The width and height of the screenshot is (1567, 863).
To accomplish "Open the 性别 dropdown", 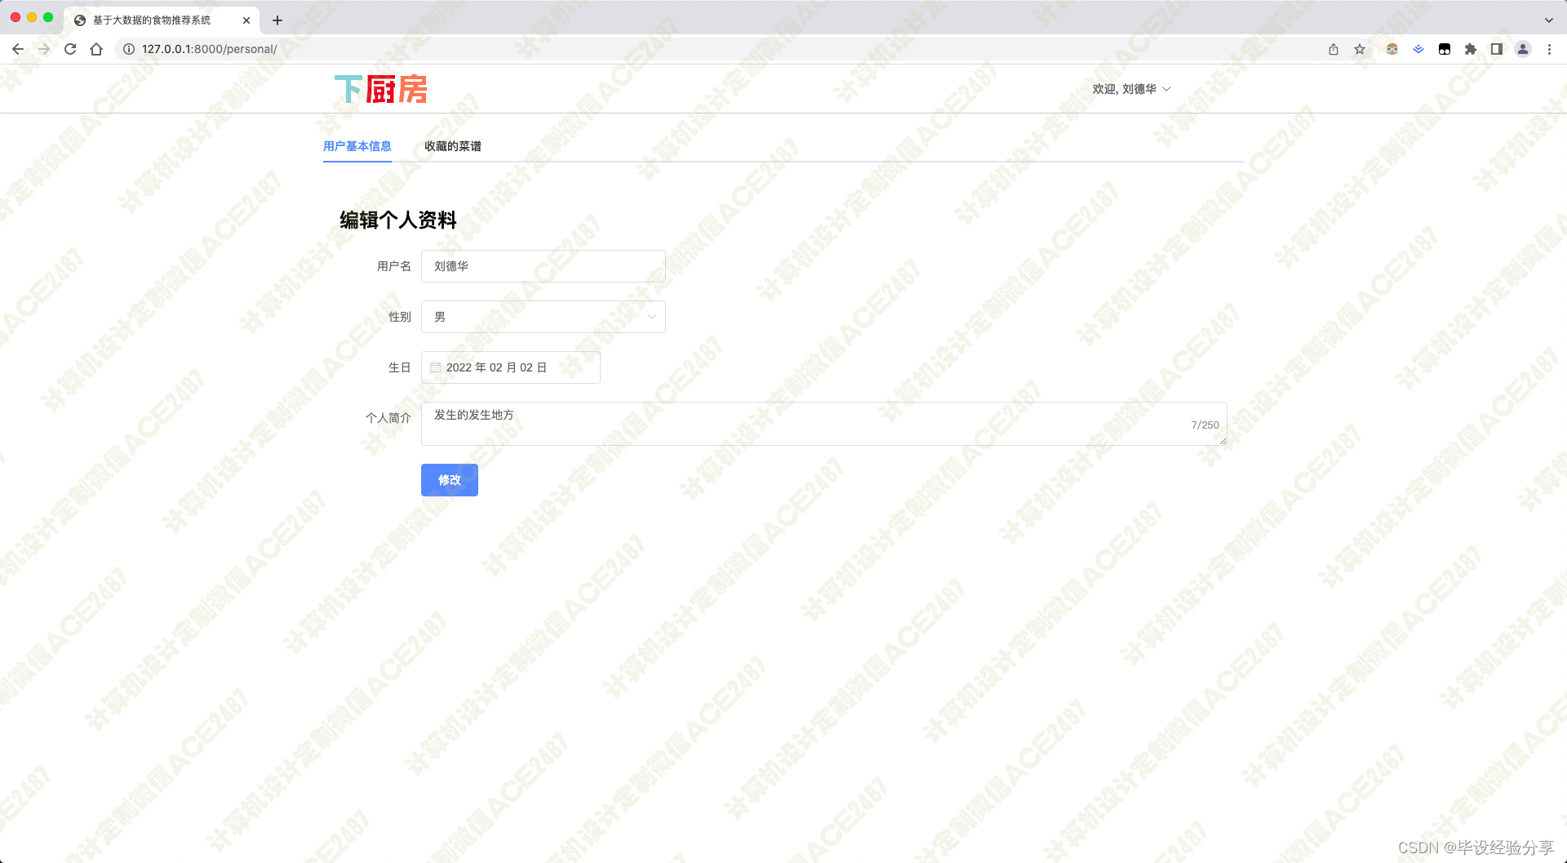I will [x=544, y=317].
